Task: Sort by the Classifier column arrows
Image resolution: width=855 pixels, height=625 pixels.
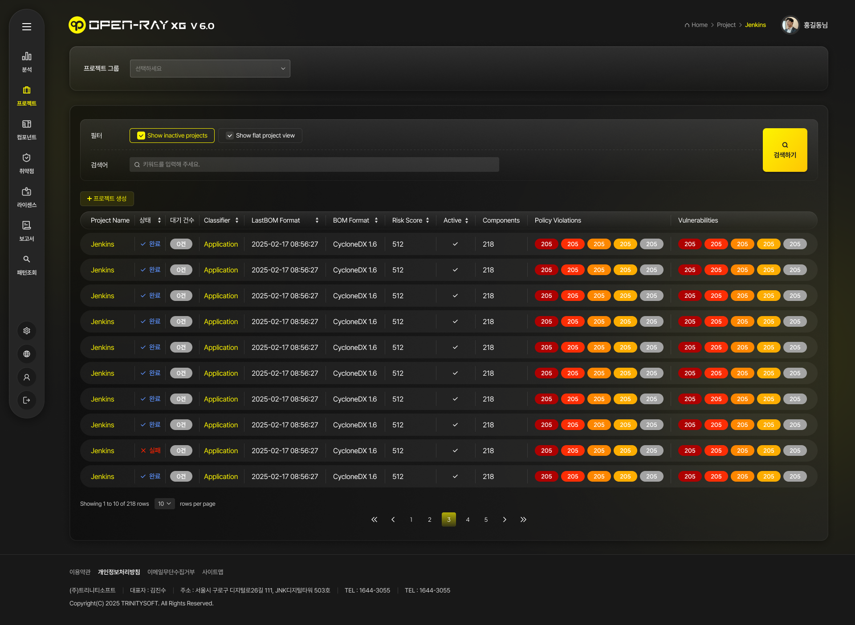Action: click(237, 220)
